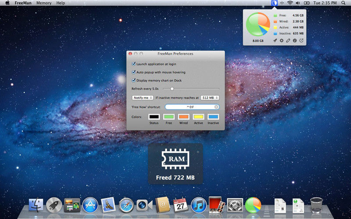Click the FreeMan pie icon in menu bar

tap(274, 3)
